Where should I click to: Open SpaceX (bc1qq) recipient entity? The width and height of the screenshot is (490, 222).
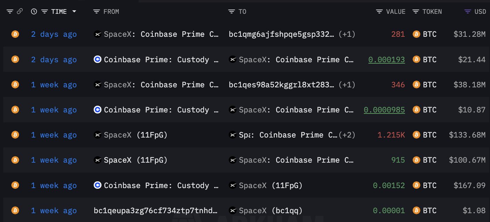pyautogui.click(x=270, y=211)
